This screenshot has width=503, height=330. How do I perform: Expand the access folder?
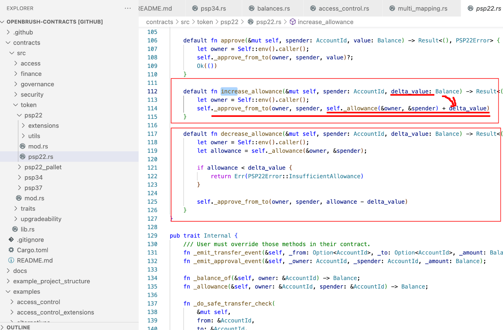15,64
